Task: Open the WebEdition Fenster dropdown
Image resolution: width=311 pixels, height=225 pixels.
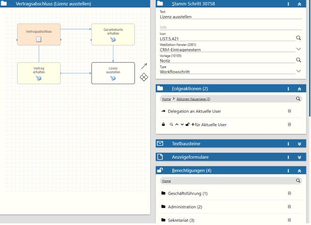Action: coord(299,49)
